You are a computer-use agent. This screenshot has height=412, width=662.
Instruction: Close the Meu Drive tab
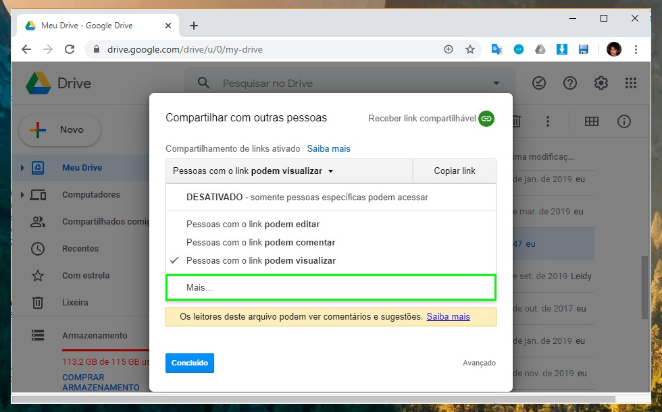[168, 26]
